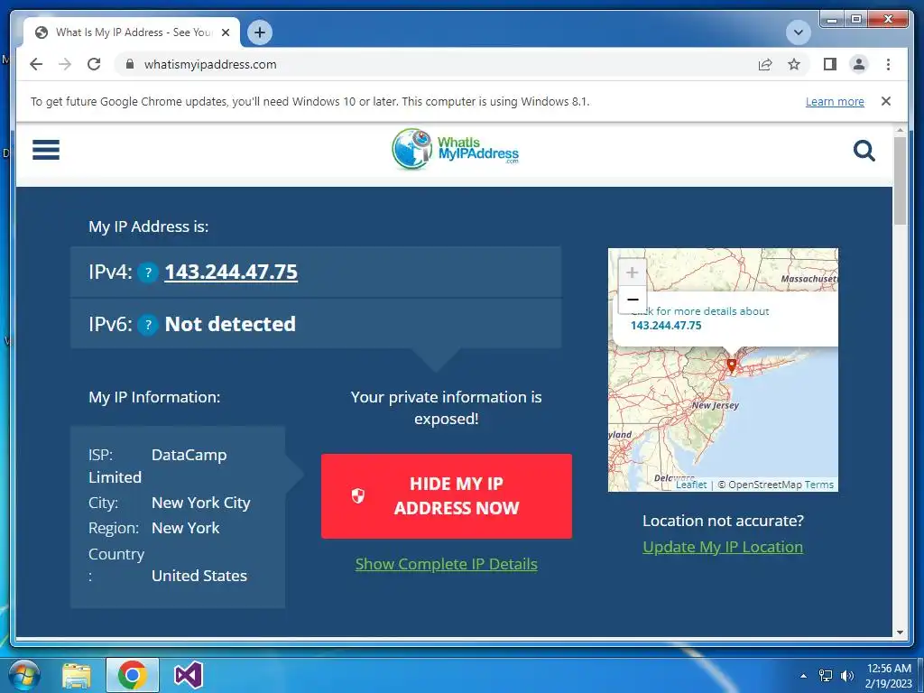Click the browser forward arrow

[65, 64]
